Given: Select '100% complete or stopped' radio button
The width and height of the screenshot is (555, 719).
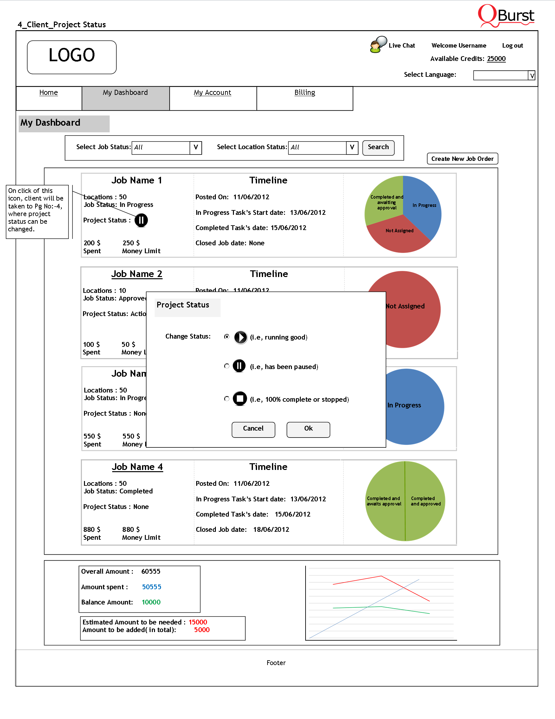Looking at the screenshot, I should tap(227, 399).
